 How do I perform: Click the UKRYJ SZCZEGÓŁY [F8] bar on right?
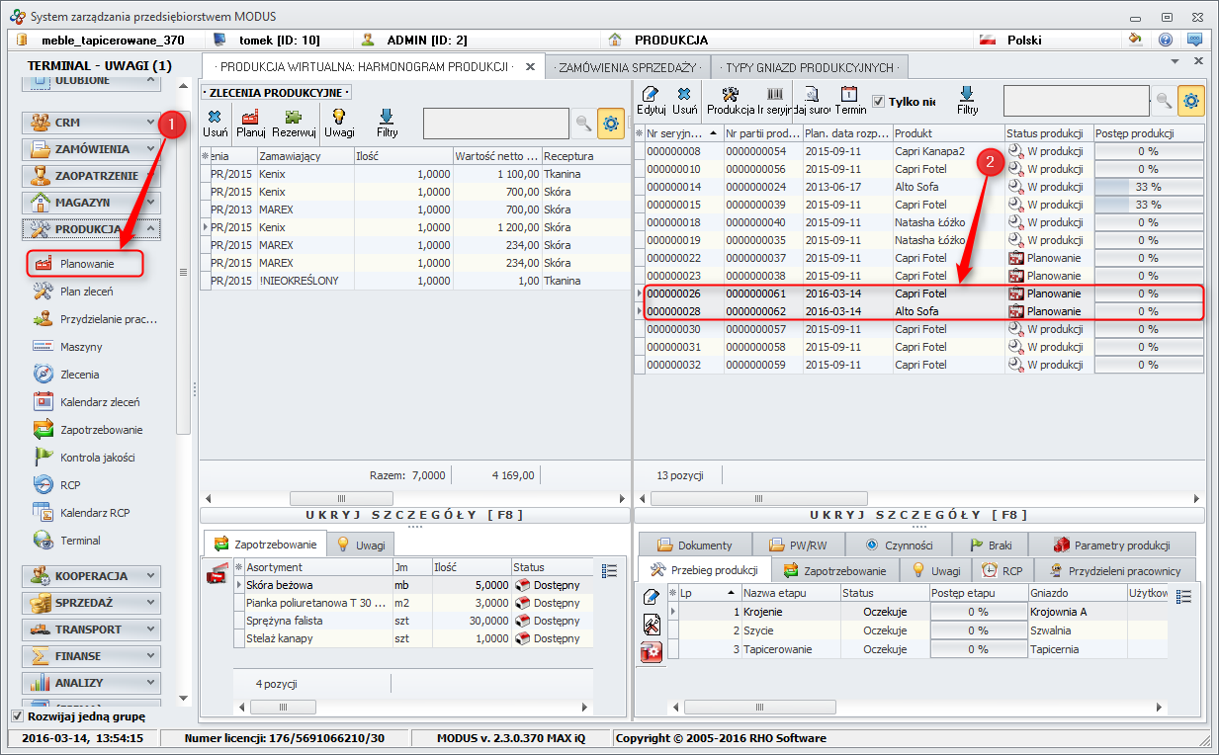pyautogui.click(x=918, y=515)
